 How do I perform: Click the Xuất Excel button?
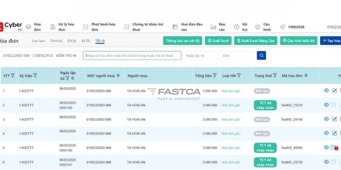pyautogui.click(x=218, y=40)
